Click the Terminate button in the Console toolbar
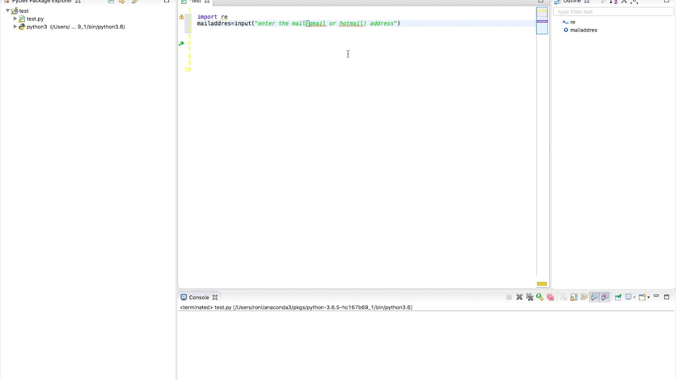The image size is (676, 380). click(509, 297)
